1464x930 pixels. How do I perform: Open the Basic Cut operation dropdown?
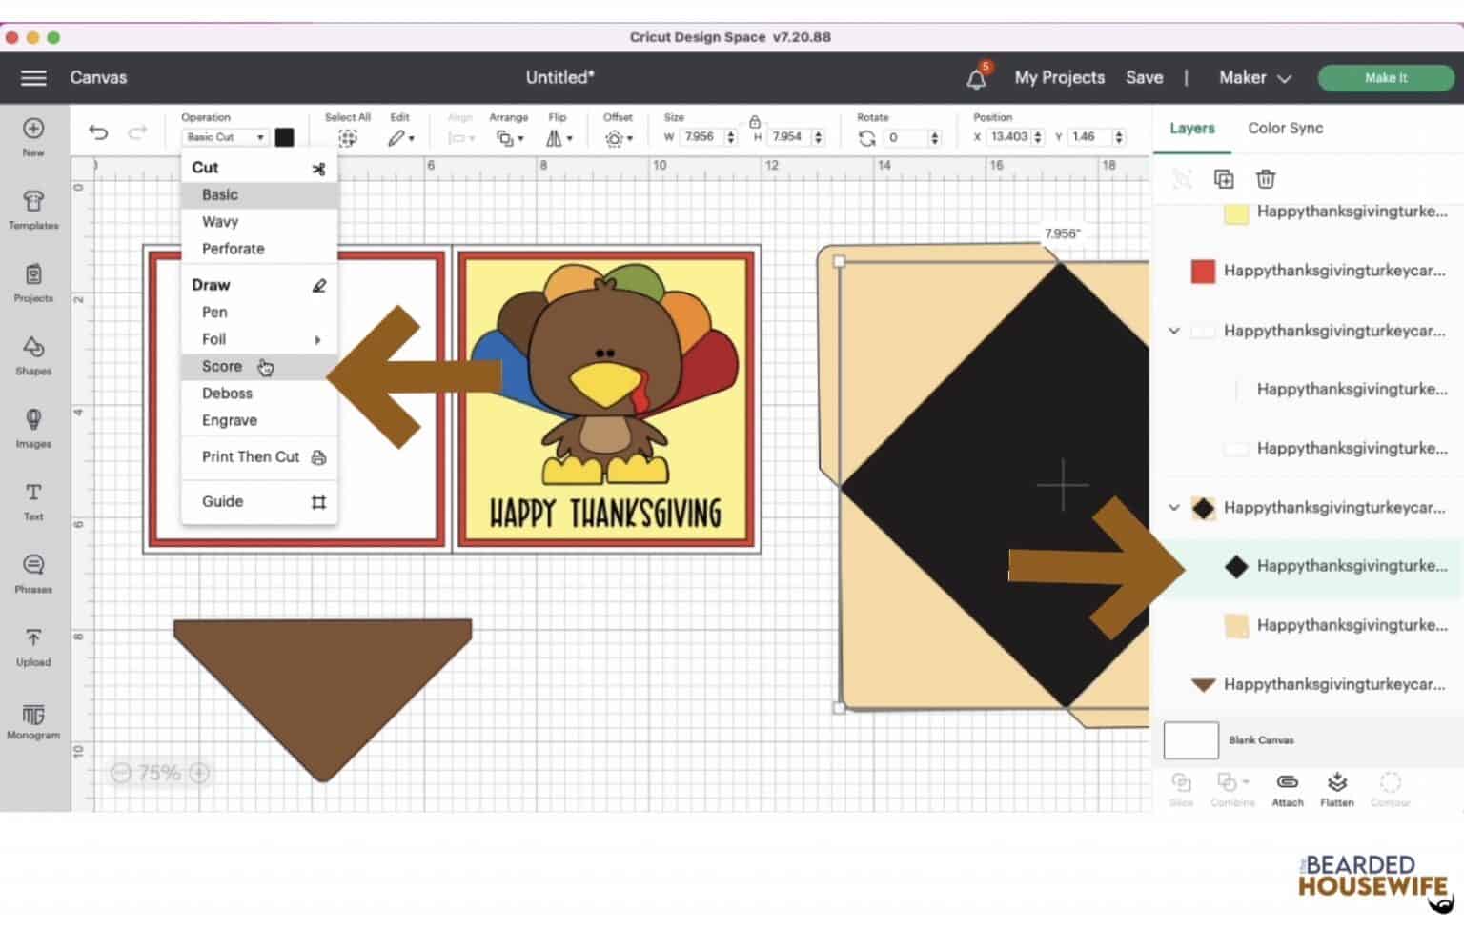tap(225, 137)
